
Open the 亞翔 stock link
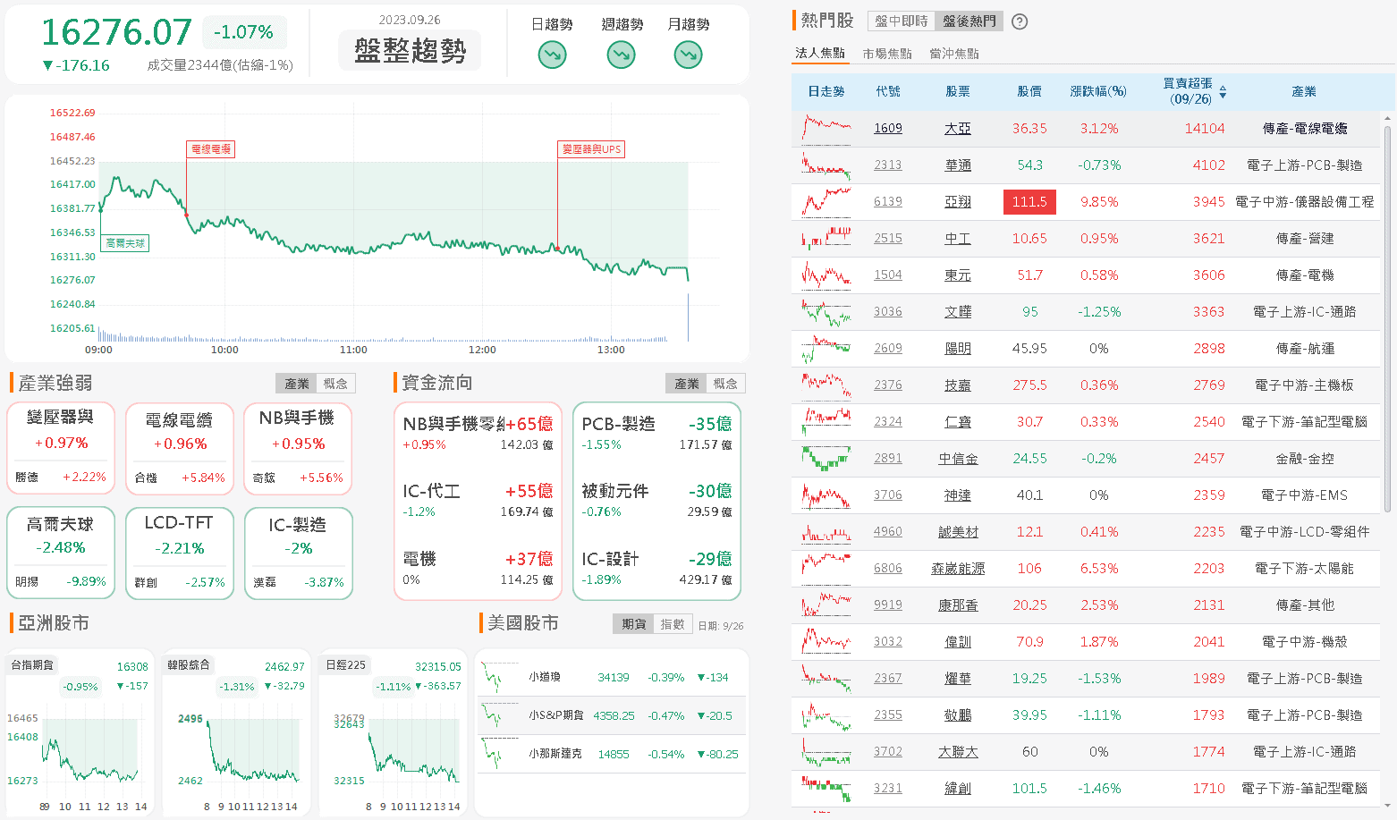click(x=958, y=202)
